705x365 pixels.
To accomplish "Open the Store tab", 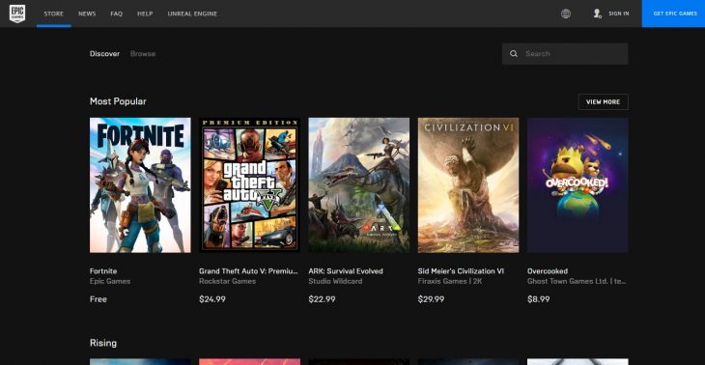I will (53, 14).
